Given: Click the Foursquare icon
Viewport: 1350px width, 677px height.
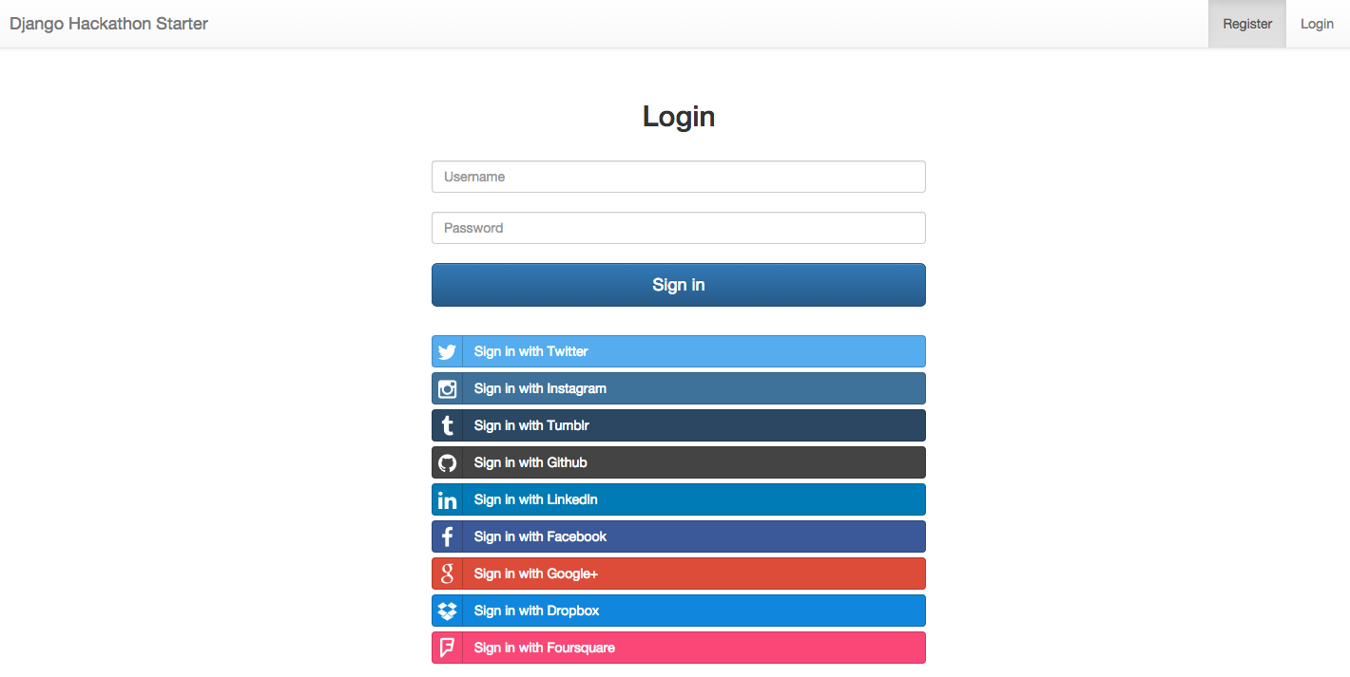Looking at the screenshot, I should point(447,648).
